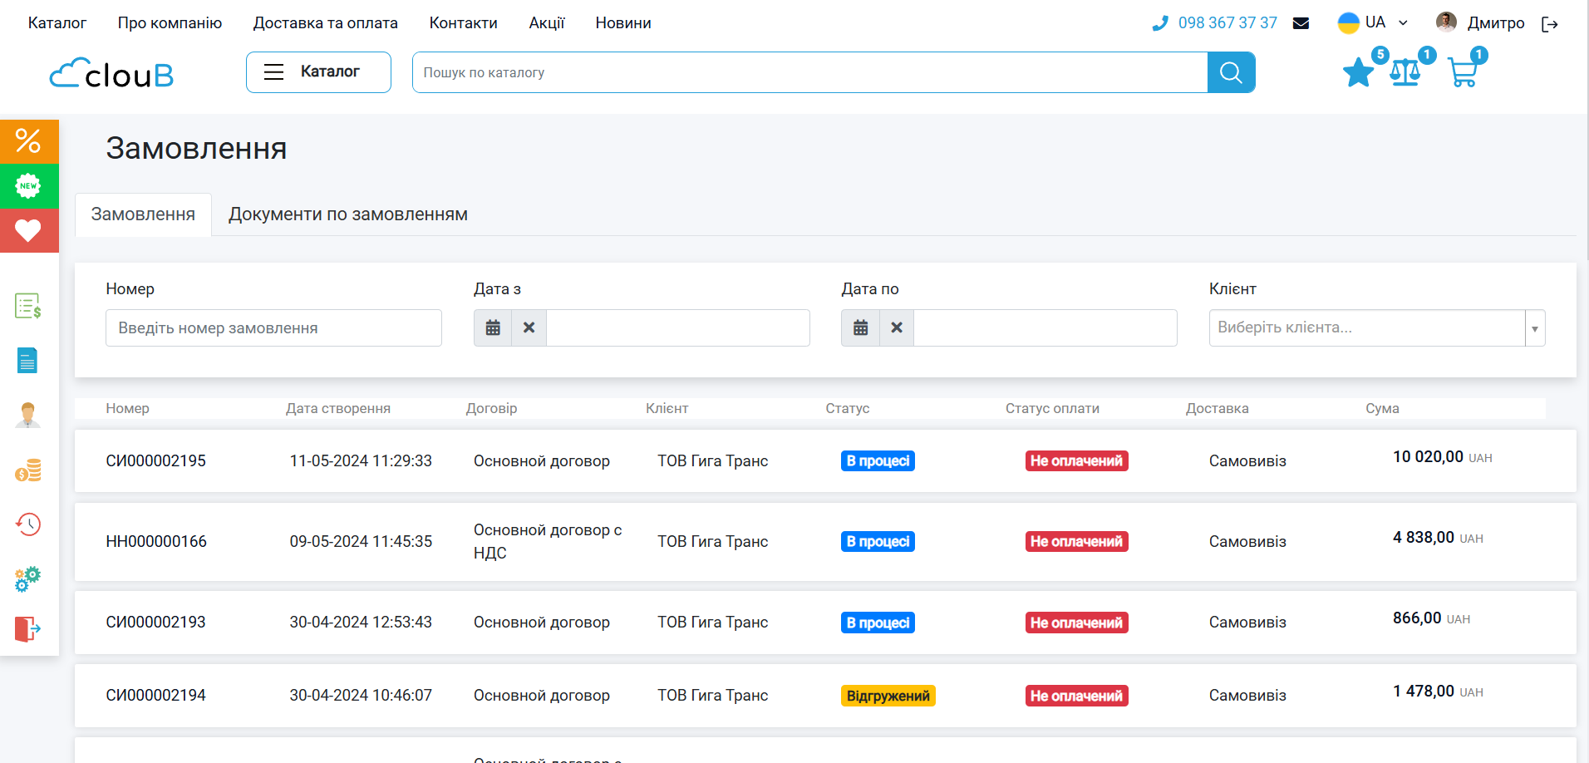Open the product comparison scales icon
1589x763 pixels.
click(x=1405, y=73)
